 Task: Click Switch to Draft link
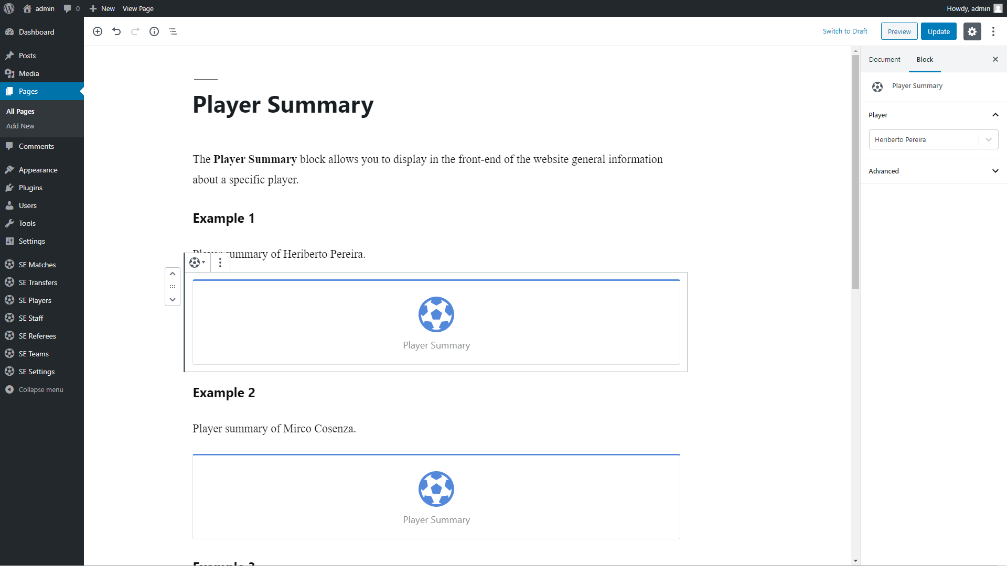click(x=845, y=31)
